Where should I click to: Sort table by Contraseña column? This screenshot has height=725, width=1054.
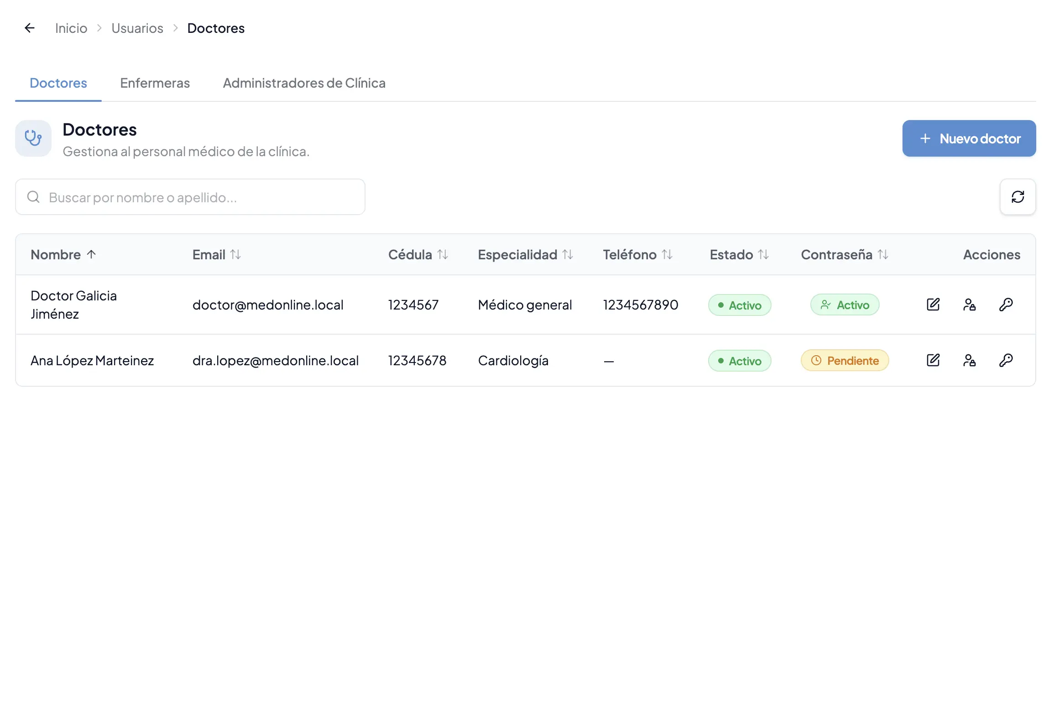tap(845, 254)
